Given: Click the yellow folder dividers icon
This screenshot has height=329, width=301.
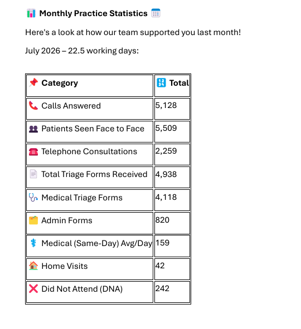Looking at the screenshot, I should coord(33,220).
